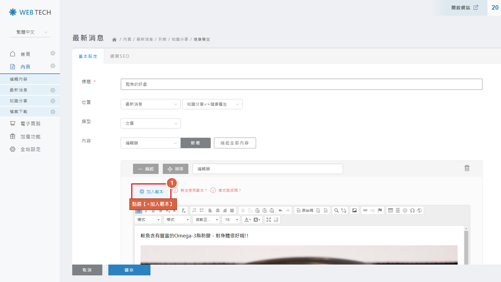The image size is (501, 282).
Task: Open 知識分享 in the sidebar menu
Action: point(19,101)
